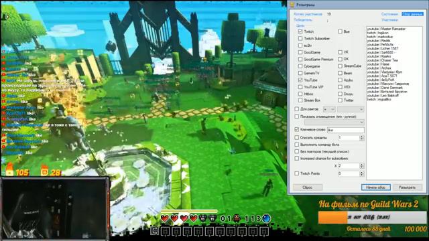Tick the OK checkbox
429x241 pixels.
(x=340, y=59)
